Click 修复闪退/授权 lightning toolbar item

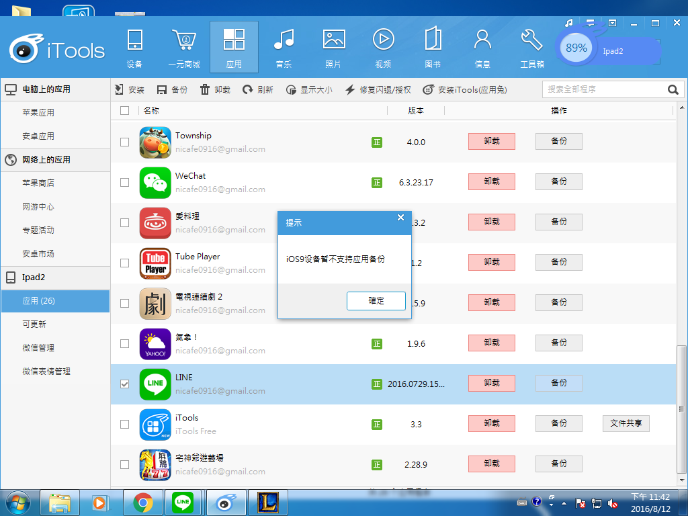coord(378,89)
